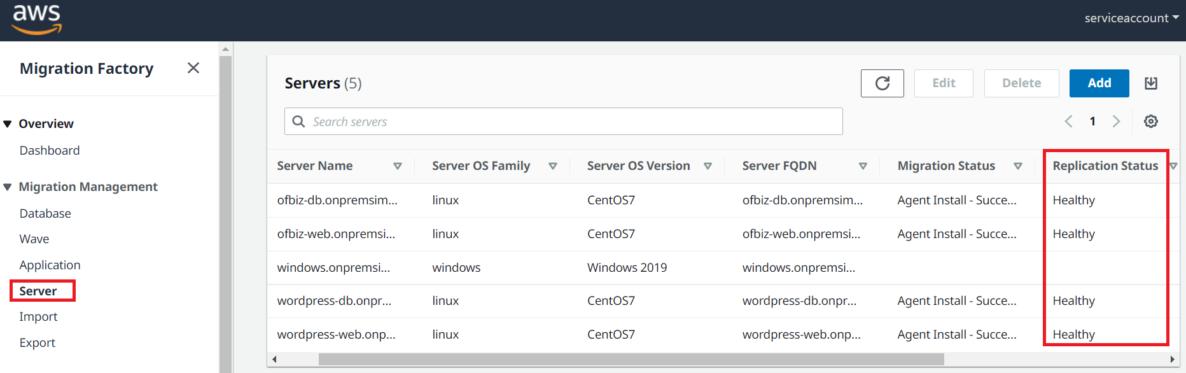Open Database in the sidebar
The image size is (1186, 373).
coord(45,213)
